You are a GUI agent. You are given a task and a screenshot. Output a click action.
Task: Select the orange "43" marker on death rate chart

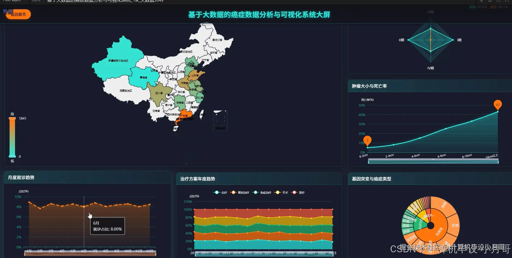pos(498,105)
